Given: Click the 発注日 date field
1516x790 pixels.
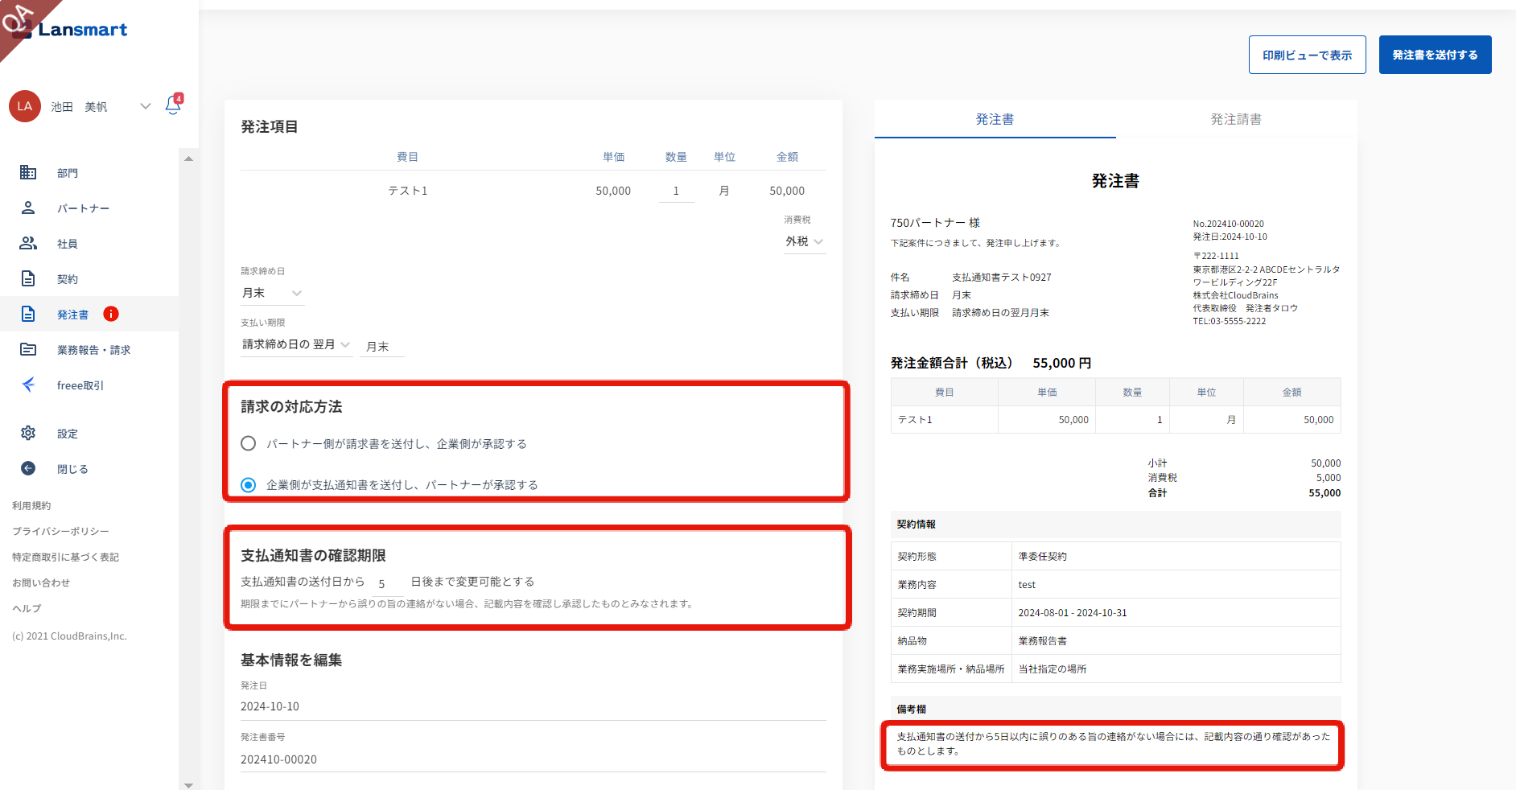Looking at the screenshot, I should click(533, 706).
